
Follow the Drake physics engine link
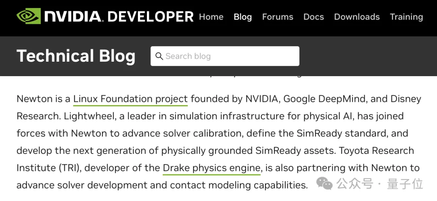tap(212, 168)
